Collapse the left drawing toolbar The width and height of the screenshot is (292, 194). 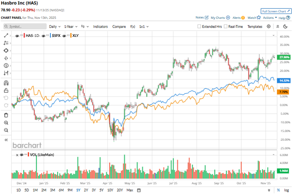coord(6,140)
